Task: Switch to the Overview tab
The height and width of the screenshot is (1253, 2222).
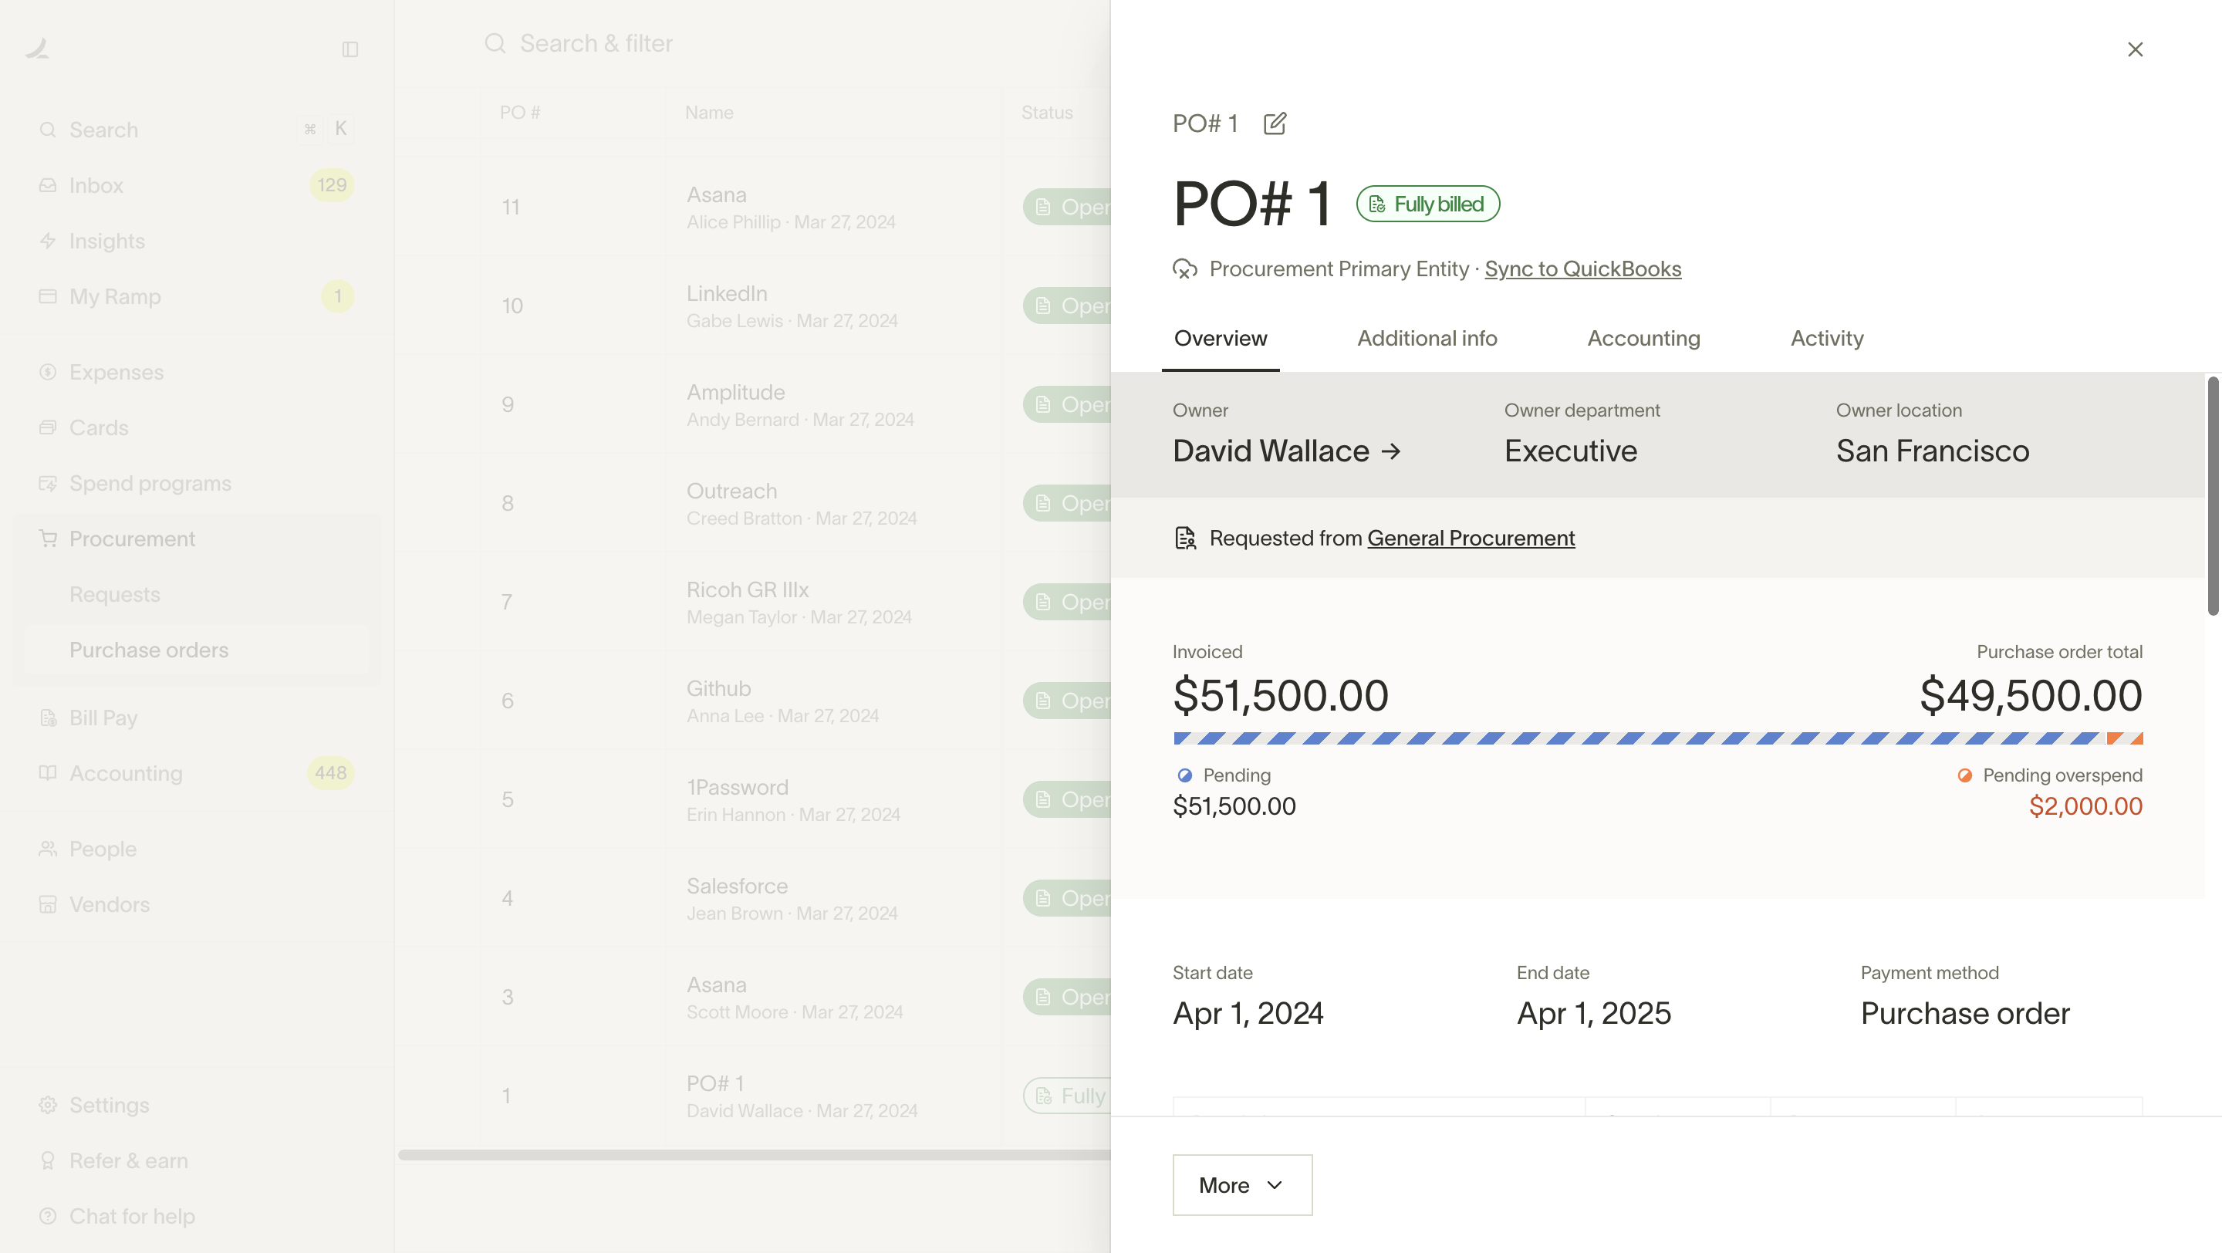Action: pos(1221,338)
